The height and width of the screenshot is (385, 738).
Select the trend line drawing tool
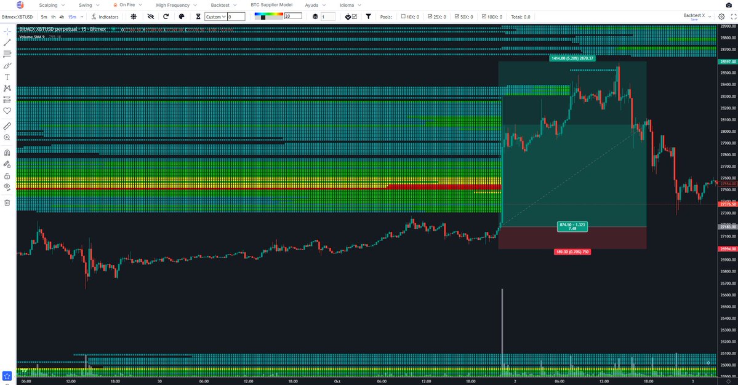[7, 43]
